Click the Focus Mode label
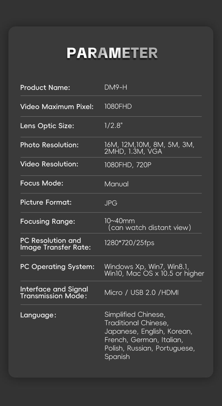Screen dimensions: 222x406 [42, 183]
